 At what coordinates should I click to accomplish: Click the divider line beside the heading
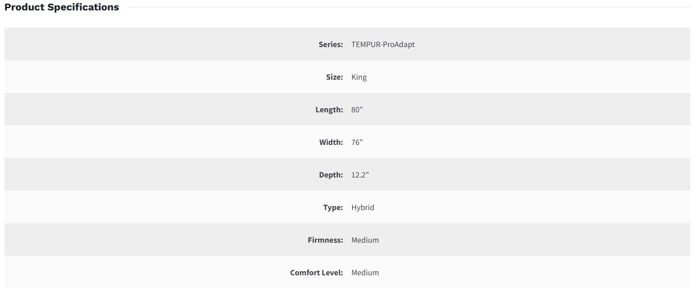[x=408, y=7]
